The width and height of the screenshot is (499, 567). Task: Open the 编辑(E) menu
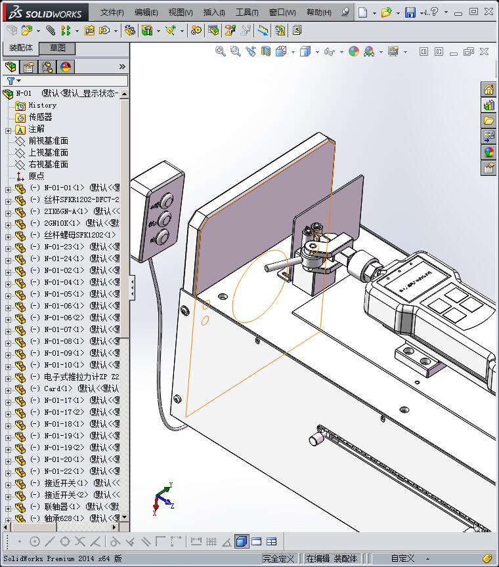click(x=146, y=12)
